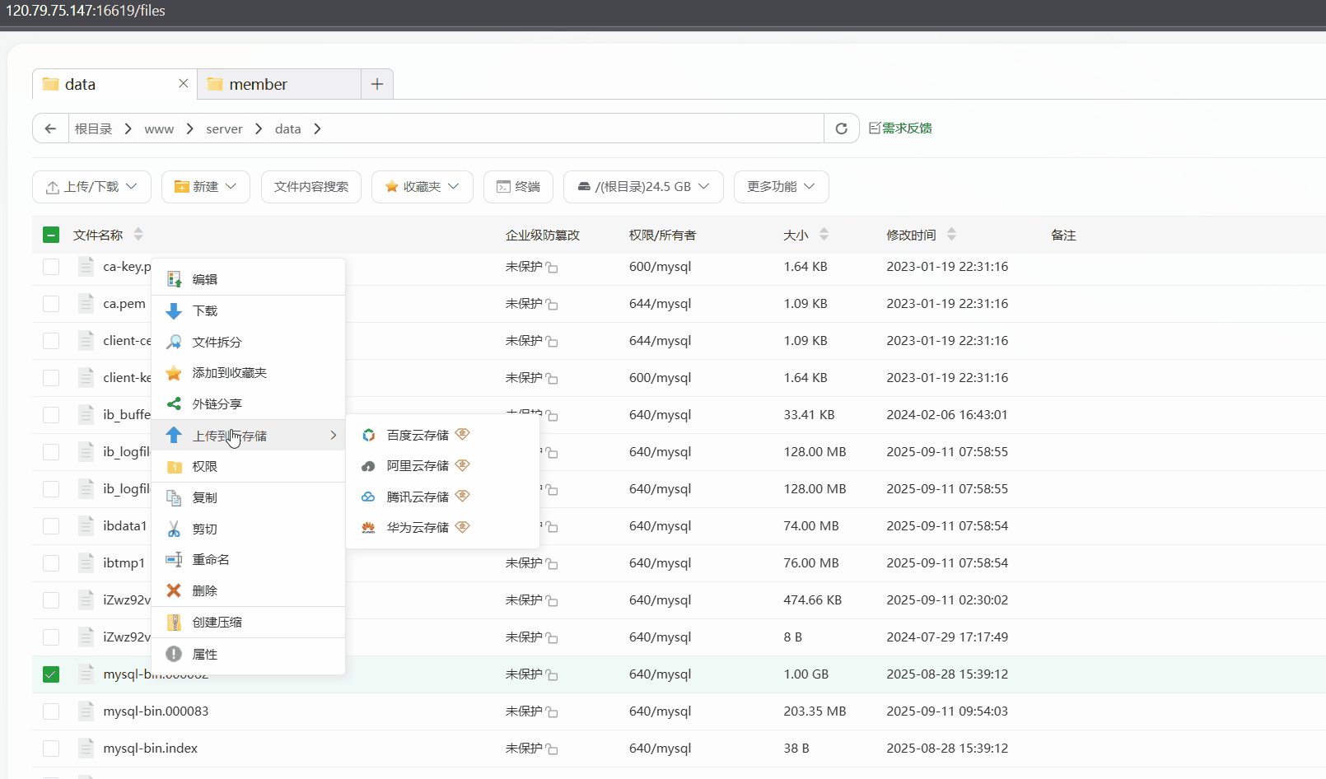The height and width of the screenshot is (779, 1326).
Task: Click the lock icon in mysql-bin.000083 row
Action: tap(552, 712)
